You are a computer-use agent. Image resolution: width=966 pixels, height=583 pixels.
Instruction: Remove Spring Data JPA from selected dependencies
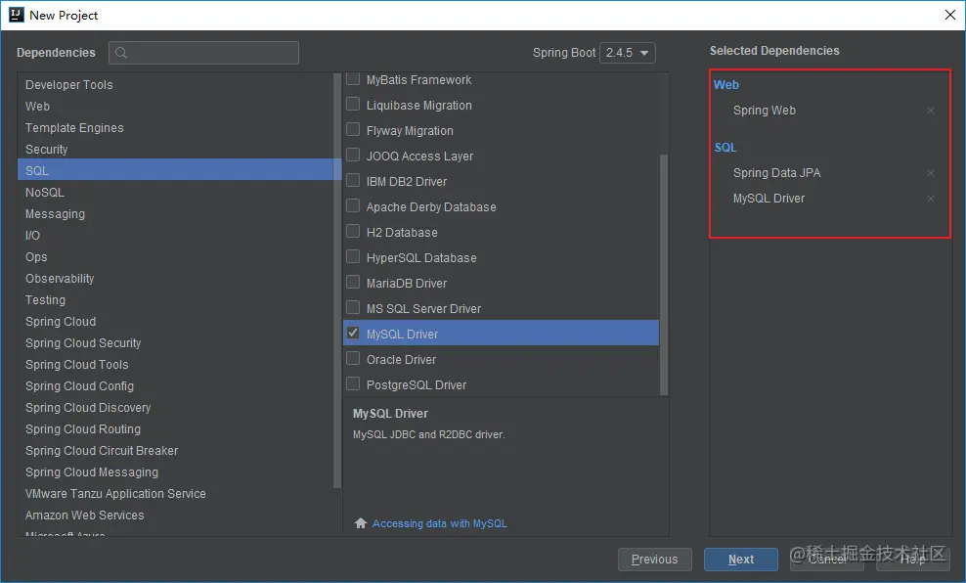pos(931,173)
